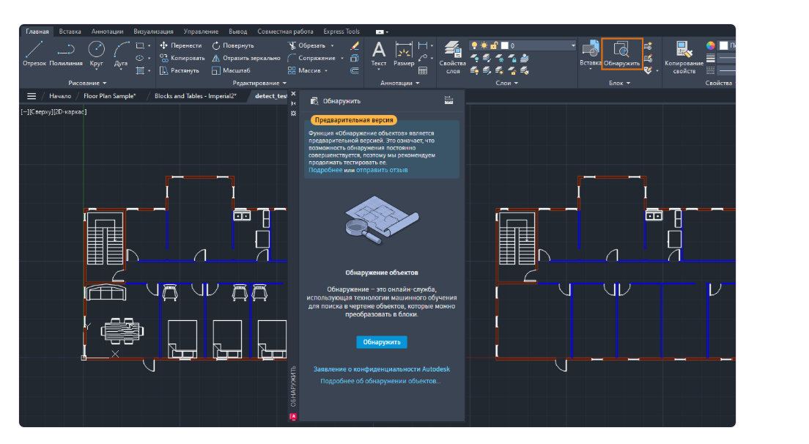Screen dimensions: 809x444
Task: Open the current layer combo box
Action: coord(522,45)
